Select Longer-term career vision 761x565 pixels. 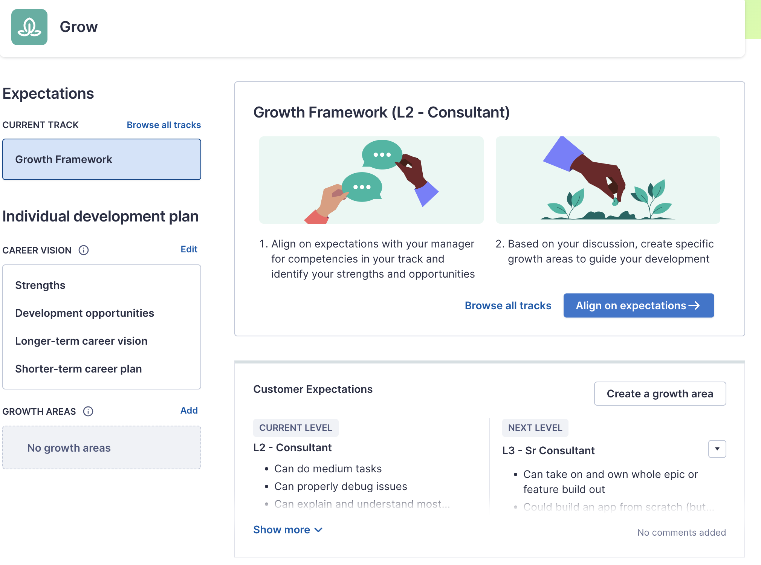(x=81, y=341)
